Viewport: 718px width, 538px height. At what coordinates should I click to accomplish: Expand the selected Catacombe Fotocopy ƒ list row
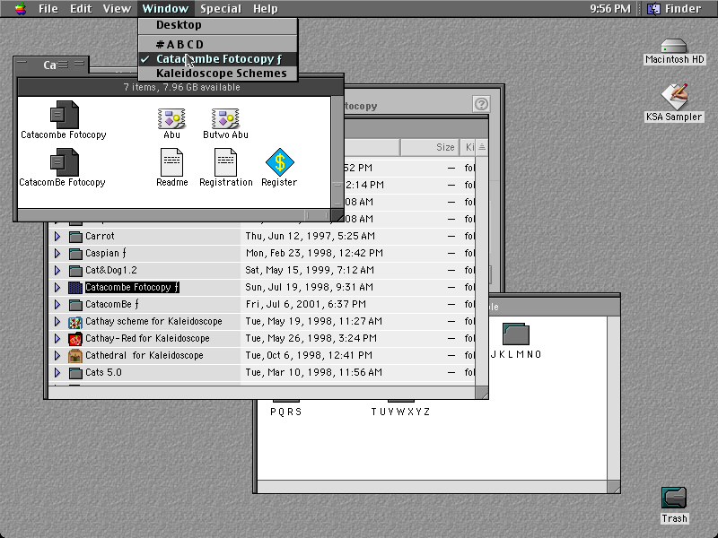click(57, 287)
